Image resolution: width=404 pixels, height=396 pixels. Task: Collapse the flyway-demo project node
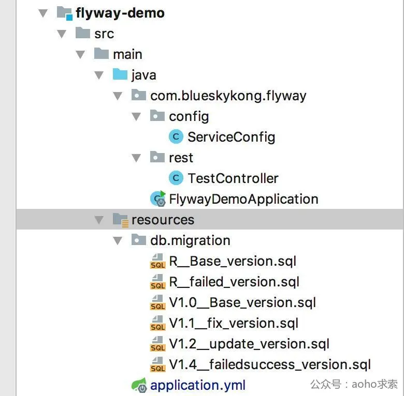(43, 13)
